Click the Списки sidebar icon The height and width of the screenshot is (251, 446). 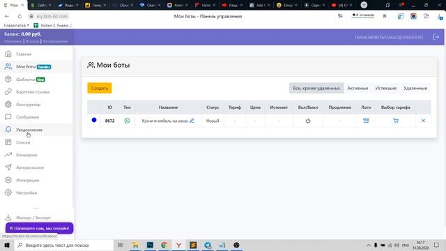point(8,142)
